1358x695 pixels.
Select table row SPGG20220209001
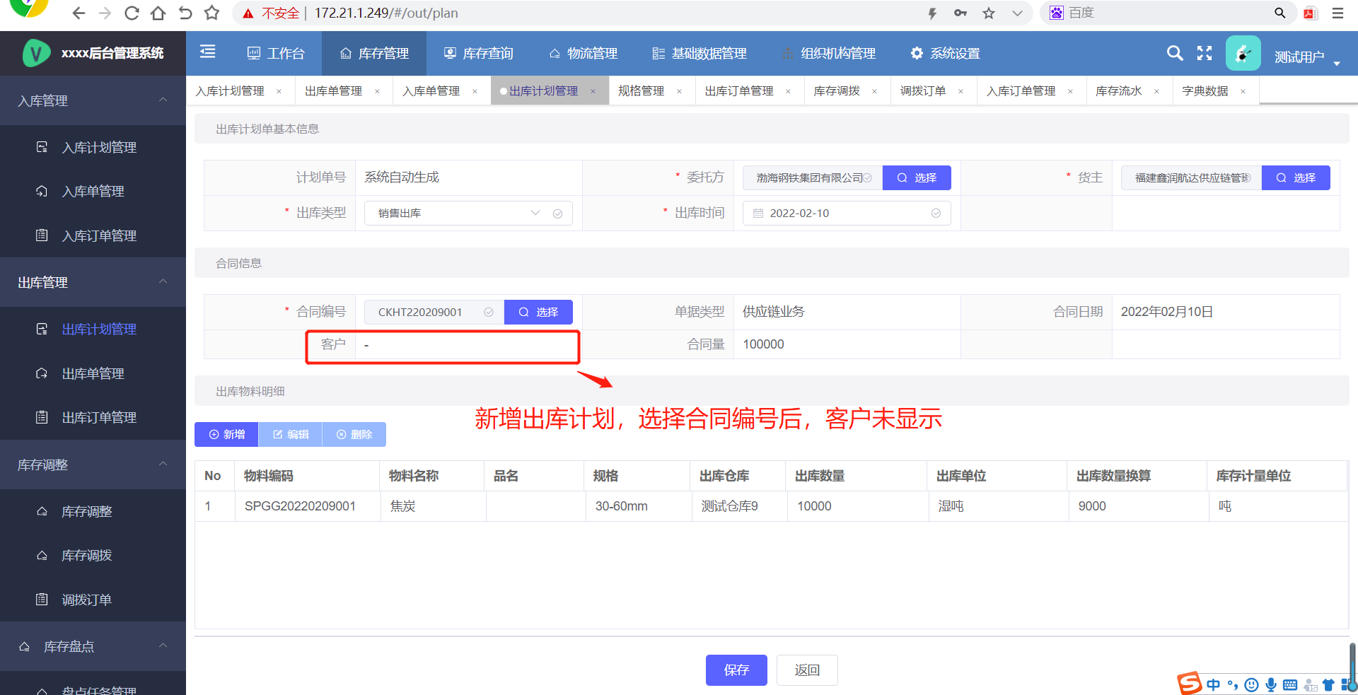(x=771, y=506)
